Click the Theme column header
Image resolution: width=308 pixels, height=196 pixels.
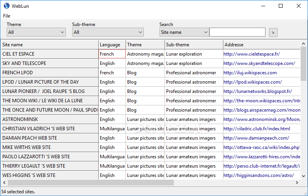coord(145,45)
